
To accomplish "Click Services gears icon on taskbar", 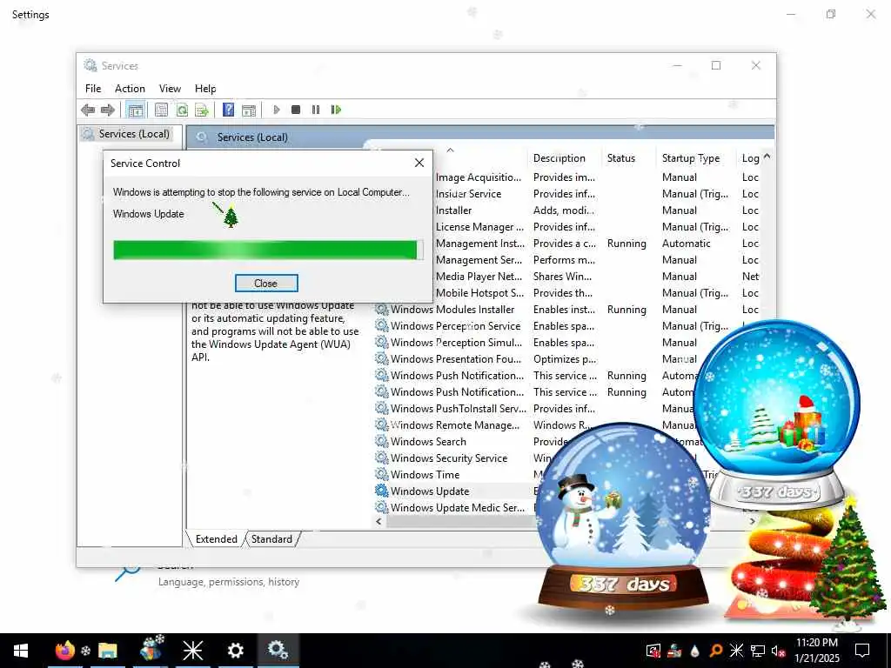I will pos(278,651).
